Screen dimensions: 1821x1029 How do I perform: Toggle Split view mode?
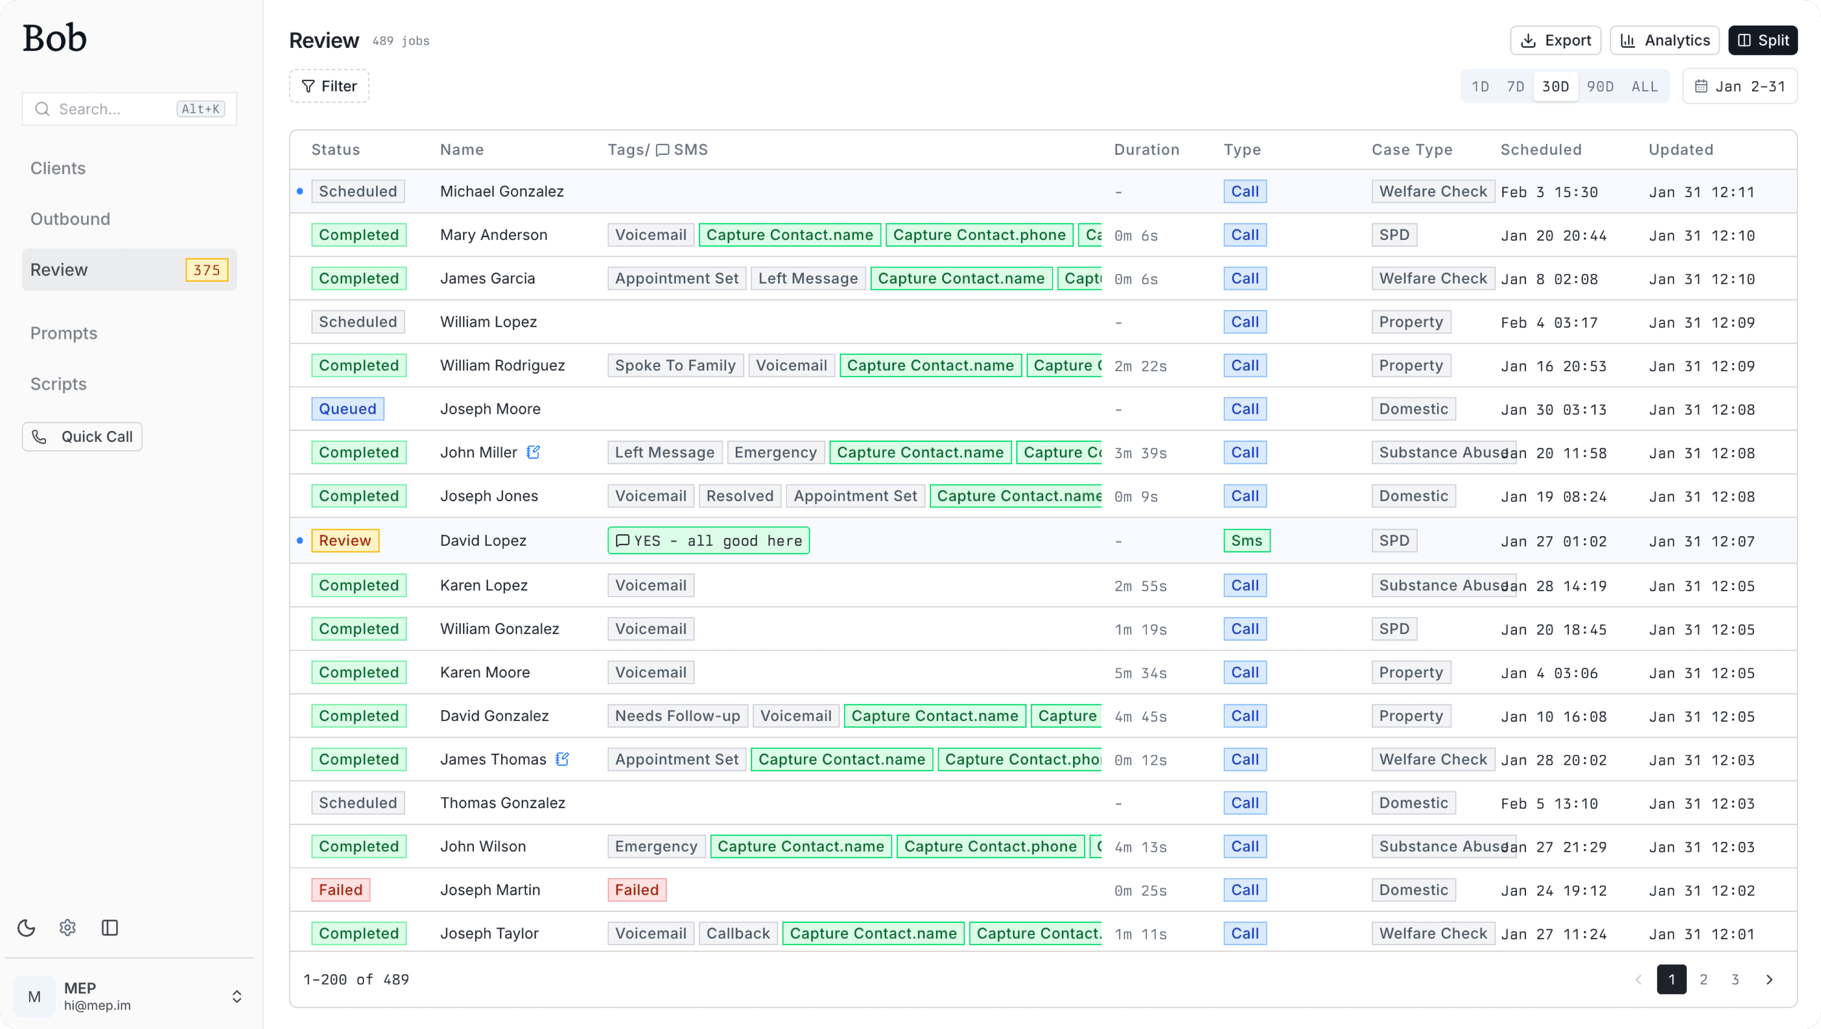(1762, 40)
